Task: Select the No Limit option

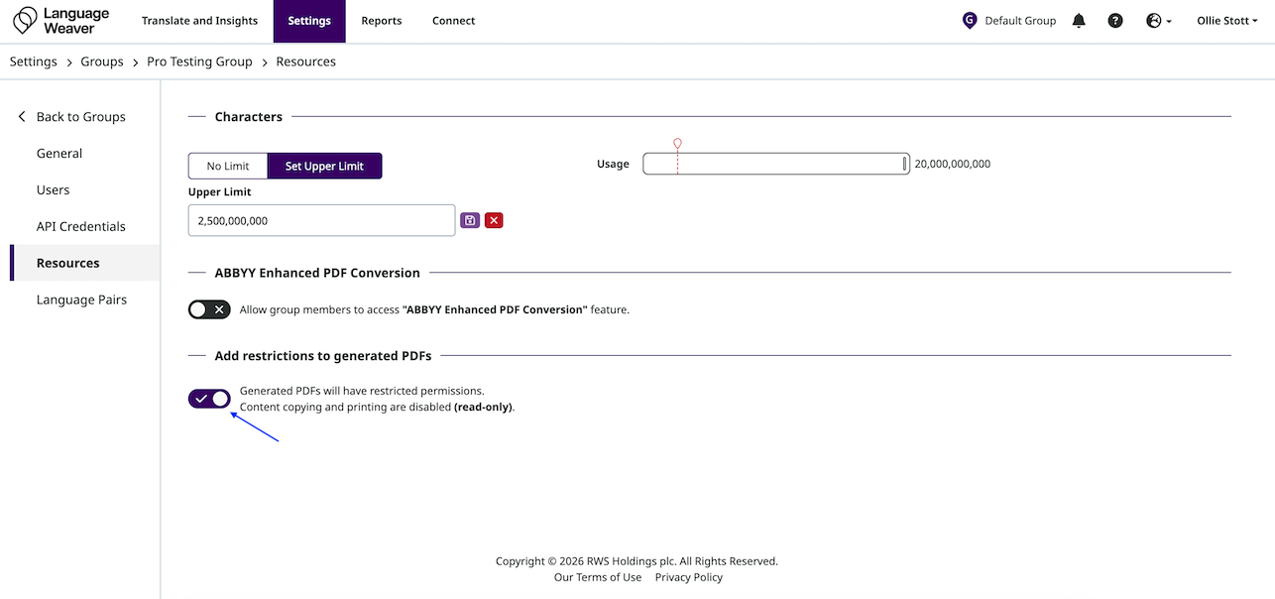Action: (x=228, y=166)
